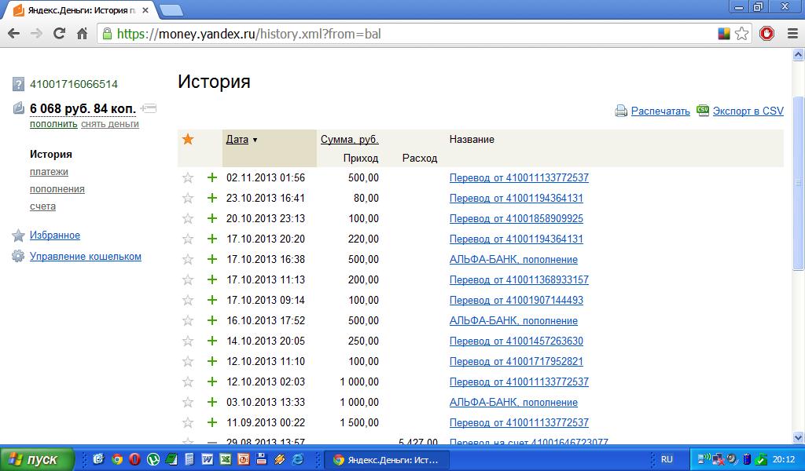
Task: Click the пополнить link under the balance
Action: pyautogui.click(x=53, y=124)
